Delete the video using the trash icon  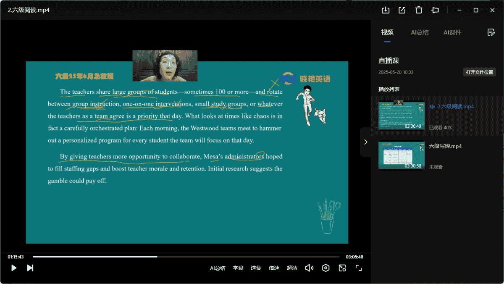coord(418,10)
